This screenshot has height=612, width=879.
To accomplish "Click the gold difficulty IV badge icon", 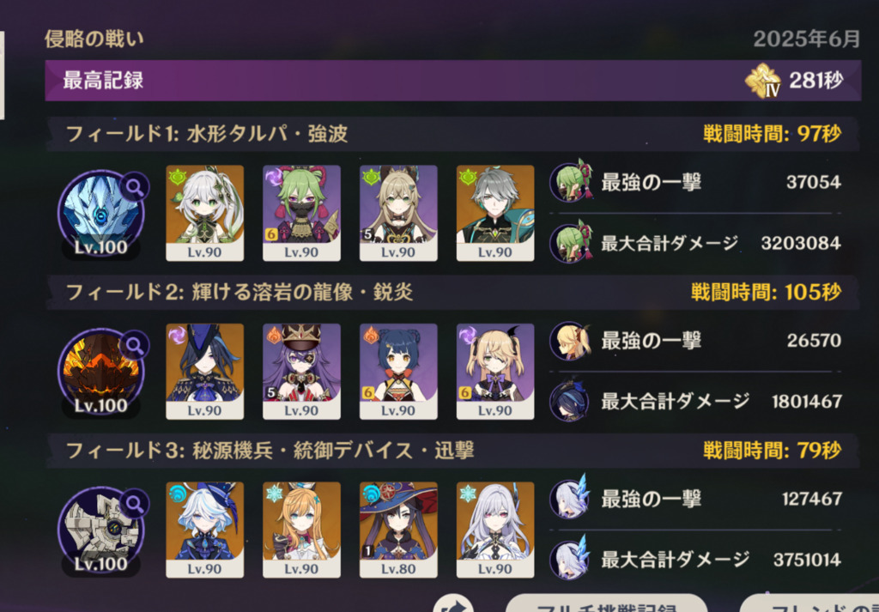I will pos(763,82).
